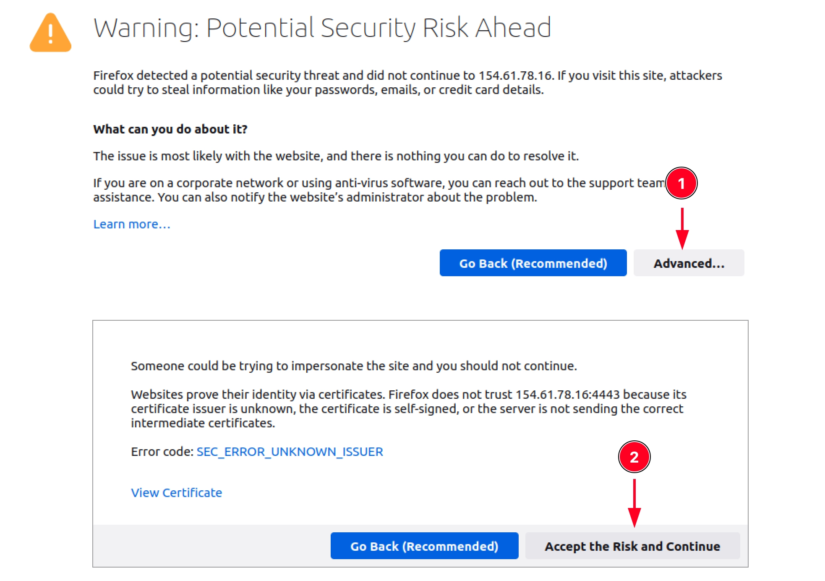
Task: Click the Websites prove their identity via certificates paragraph
Action: point(409,408)
